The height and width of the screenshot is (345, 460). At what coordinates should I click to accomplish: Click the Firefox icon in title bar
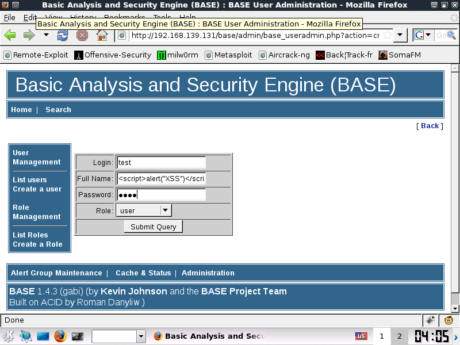[5, 5]
